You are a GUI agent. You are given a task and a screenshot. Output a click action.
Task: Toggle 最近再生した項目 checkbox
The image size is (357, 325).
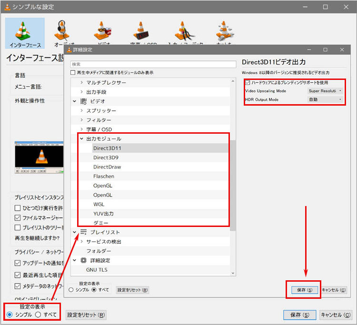[x=18, y=275]
